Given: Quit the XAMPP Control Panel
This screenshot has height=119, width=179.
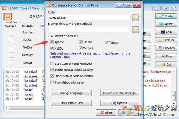Looking at the screenshot, I should click(166, 64).
